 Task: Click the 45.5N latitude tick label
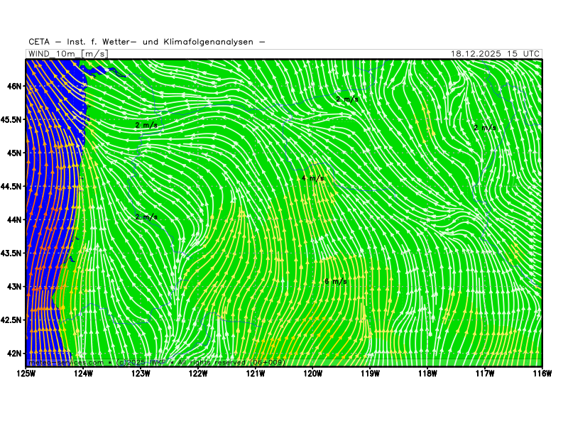[x=11, y=119]
